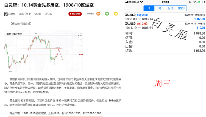Click the Weibo share icon
206x117 pixels.
[x=98, y=13]
